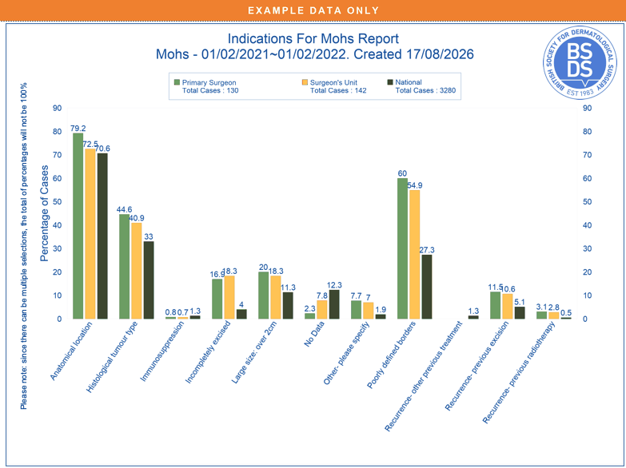626x468 pixels.
Task: Click the dark National No Data bar
Action: 334,304
